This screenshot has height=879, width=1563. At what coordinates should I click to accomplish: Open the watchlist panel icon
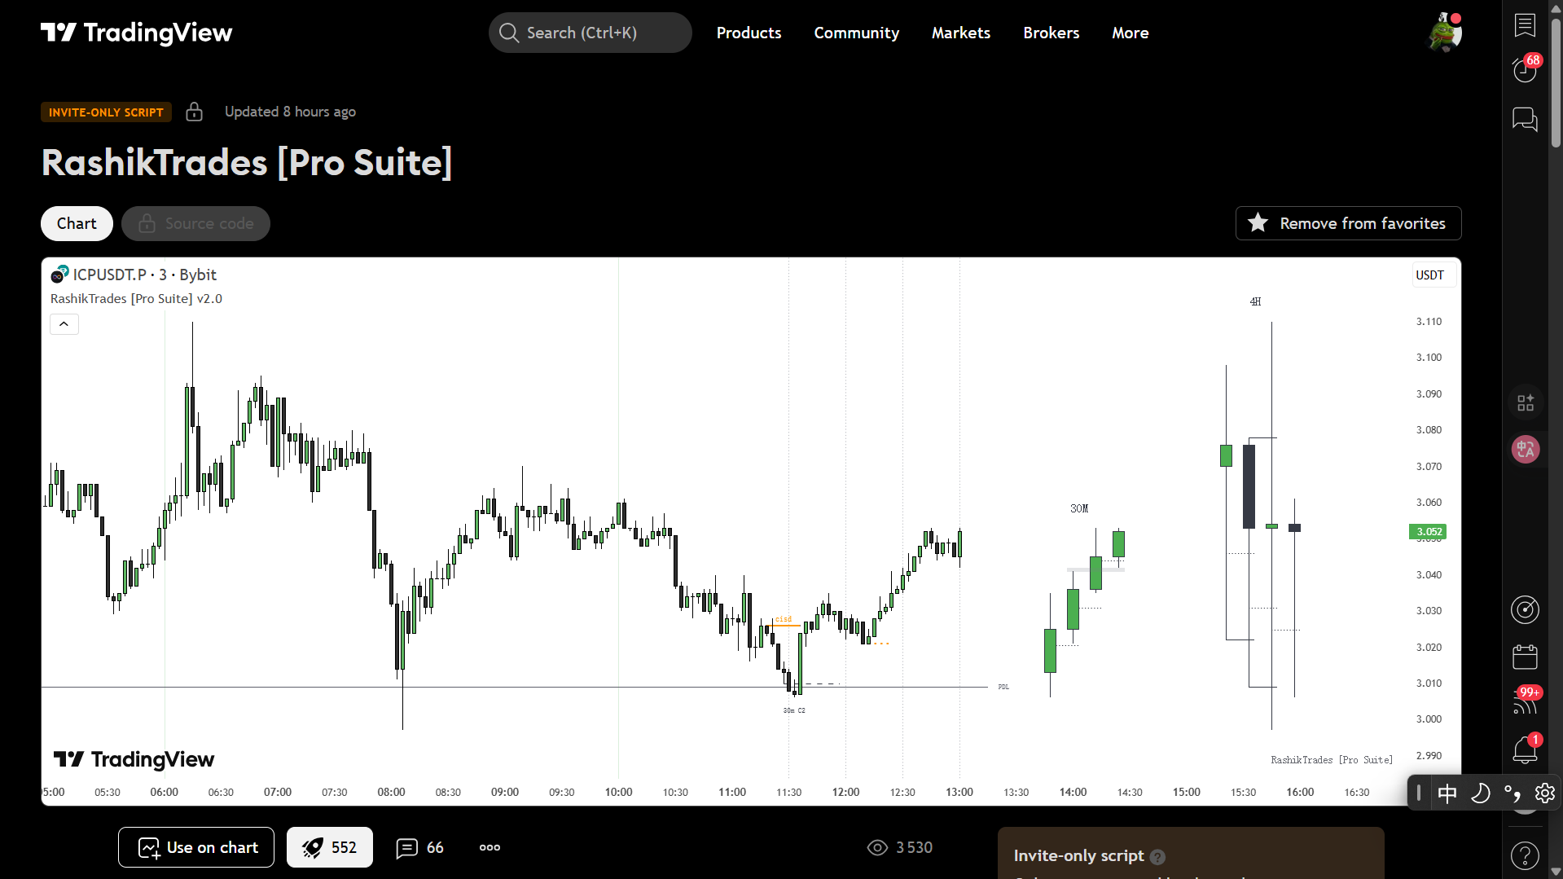(1525, 25)
